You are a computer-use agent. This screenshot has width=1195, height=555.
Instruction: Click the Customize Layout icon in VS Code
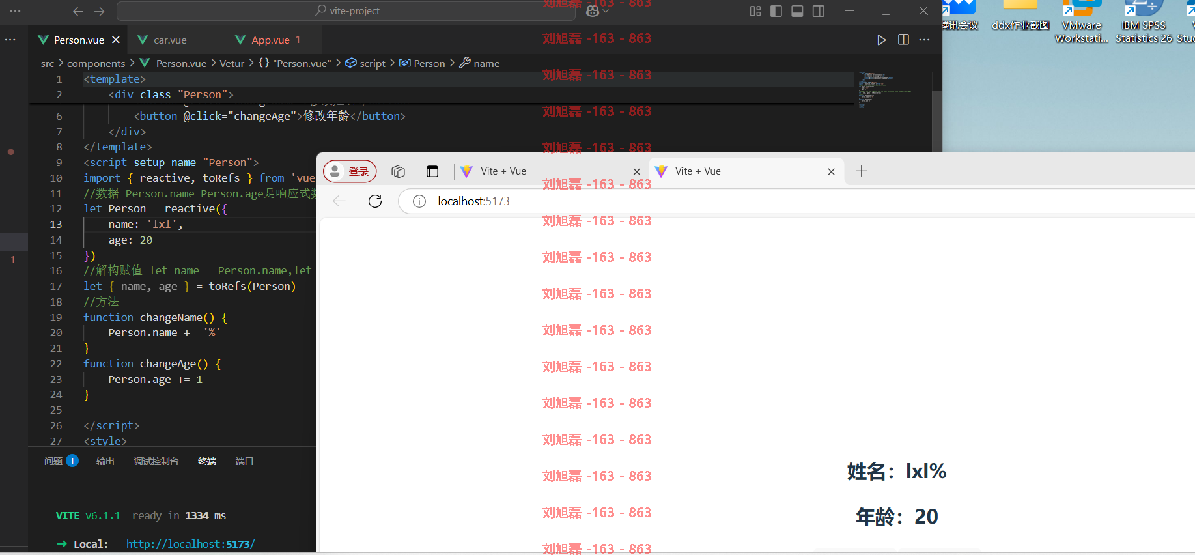(755, 11)
